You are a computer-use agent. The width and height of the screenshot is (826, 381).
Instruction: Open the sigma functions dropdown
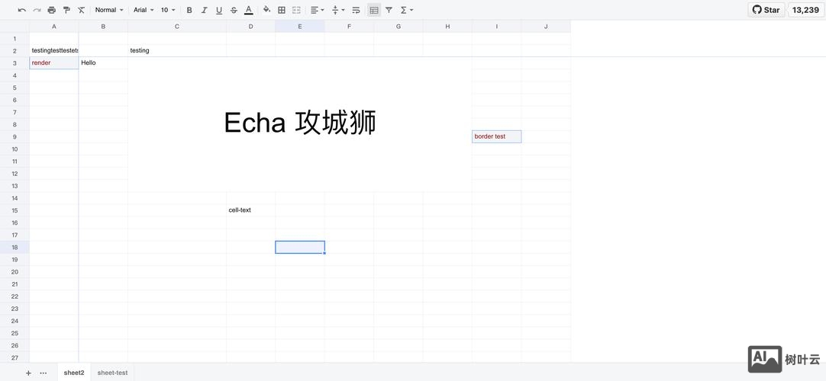(x=407, y=10)
